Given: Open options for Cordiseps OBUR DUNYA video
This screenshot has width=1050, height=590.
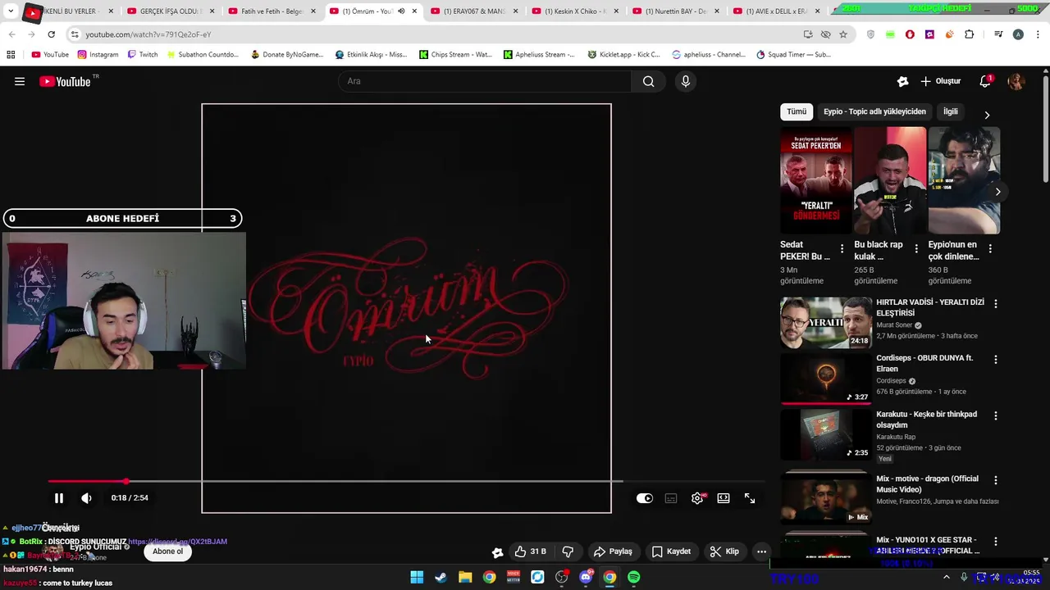Looking at the screenshot, I should coord(996,360).
